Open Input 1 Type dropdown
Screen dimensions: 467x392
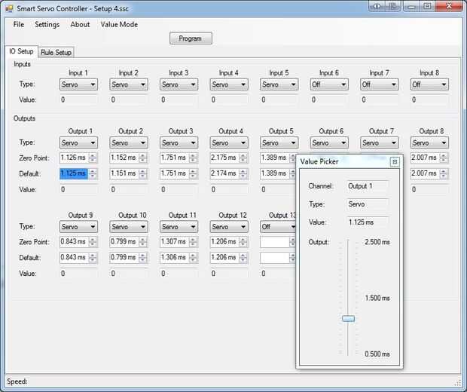point(78,84)
